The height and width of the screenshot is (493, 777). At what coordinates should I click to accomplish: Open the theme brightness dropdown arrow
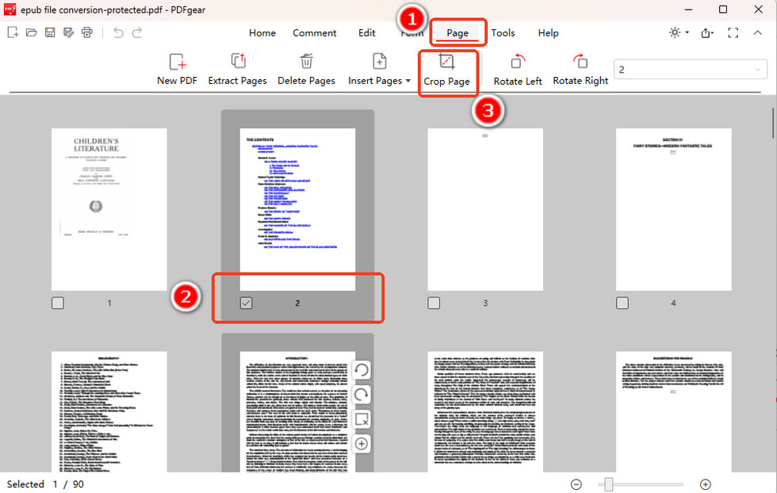tap(685, 32)
